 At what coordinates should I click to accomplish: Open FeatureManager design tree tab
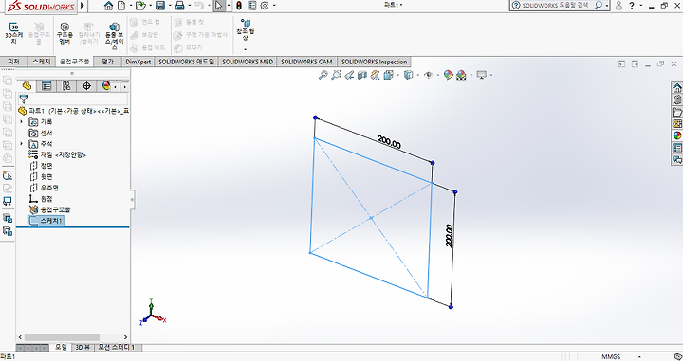point(27,86)
